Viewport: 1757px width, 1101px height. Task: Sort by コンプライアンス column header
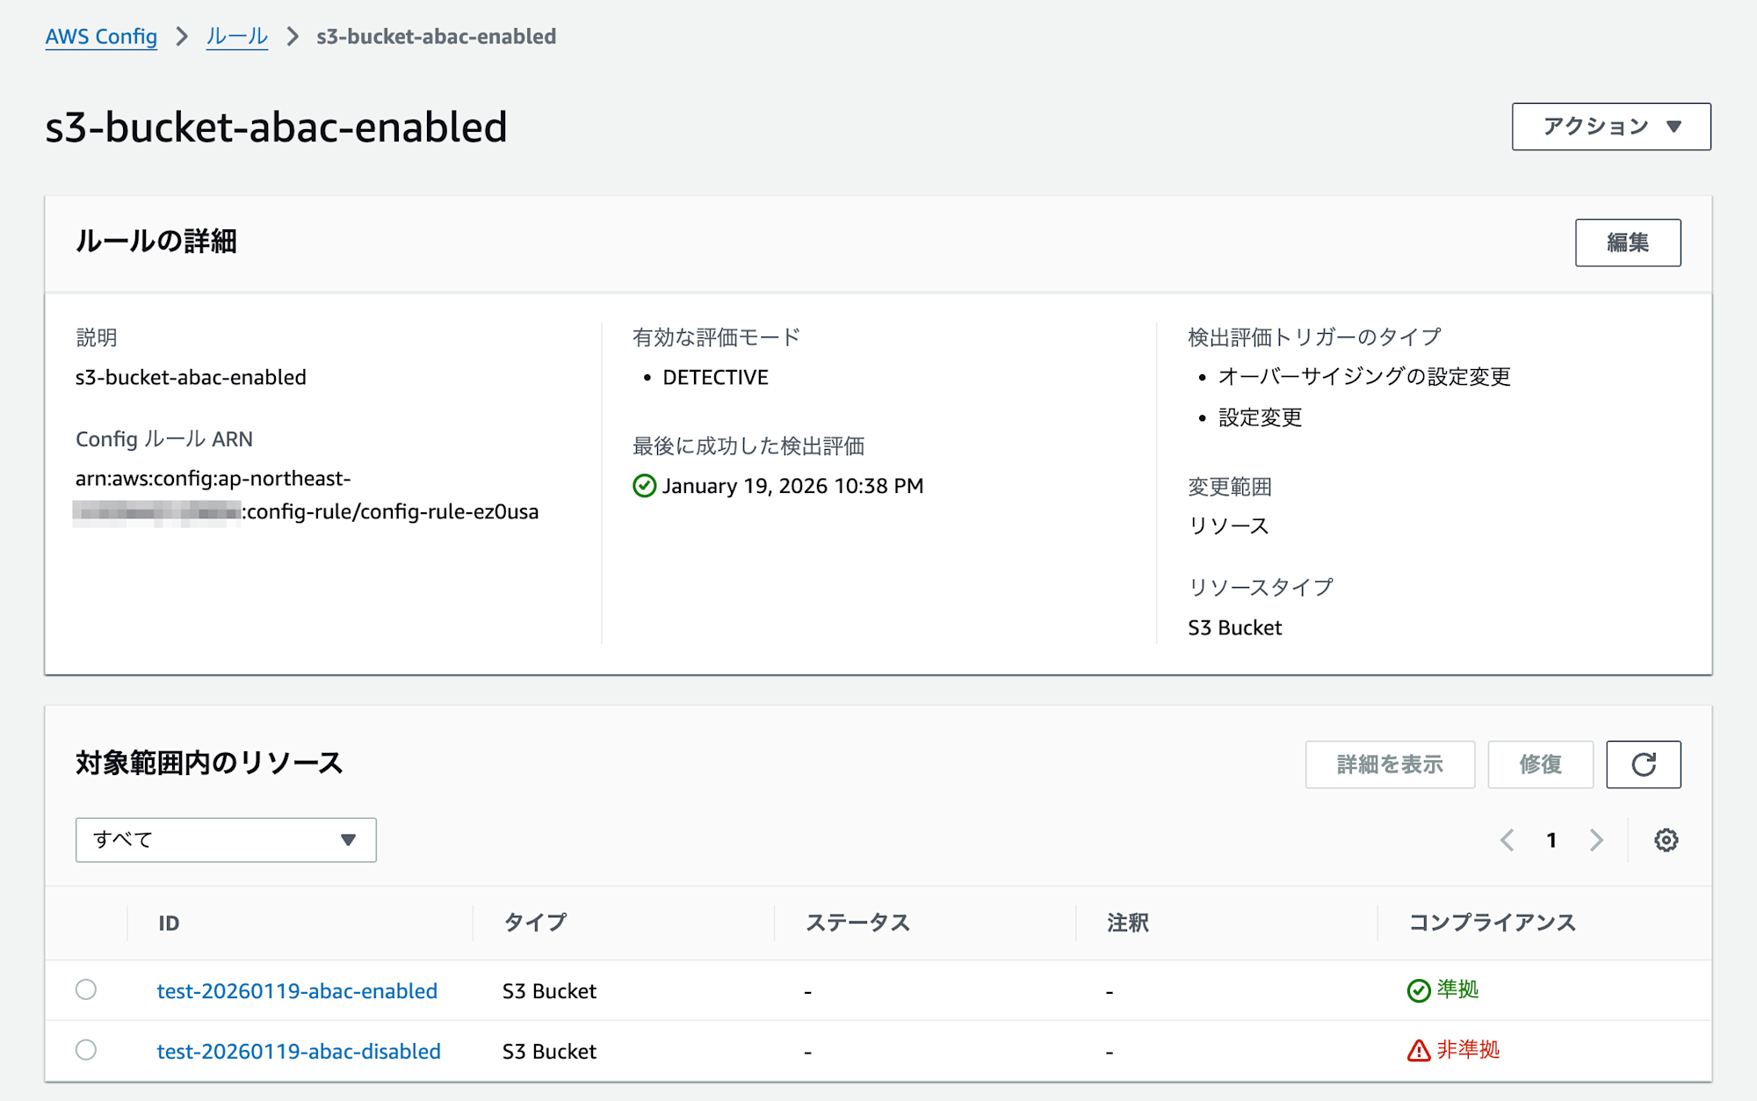tap(1492, 923)
